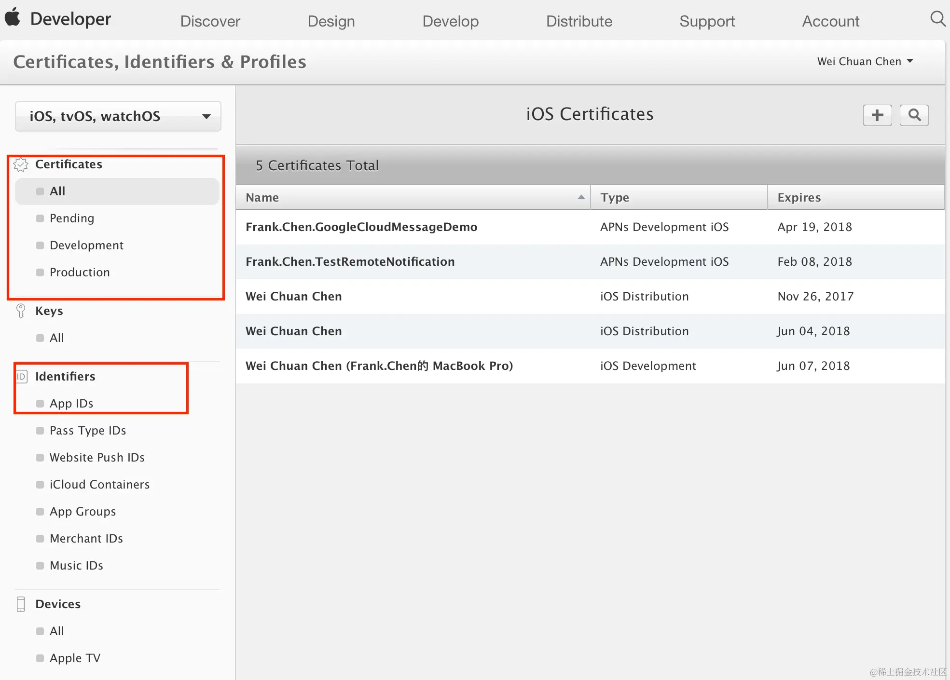Select the MacBook Pro iOS Development certificate
The image size is (950, 680).
click(x=379, y=366)
